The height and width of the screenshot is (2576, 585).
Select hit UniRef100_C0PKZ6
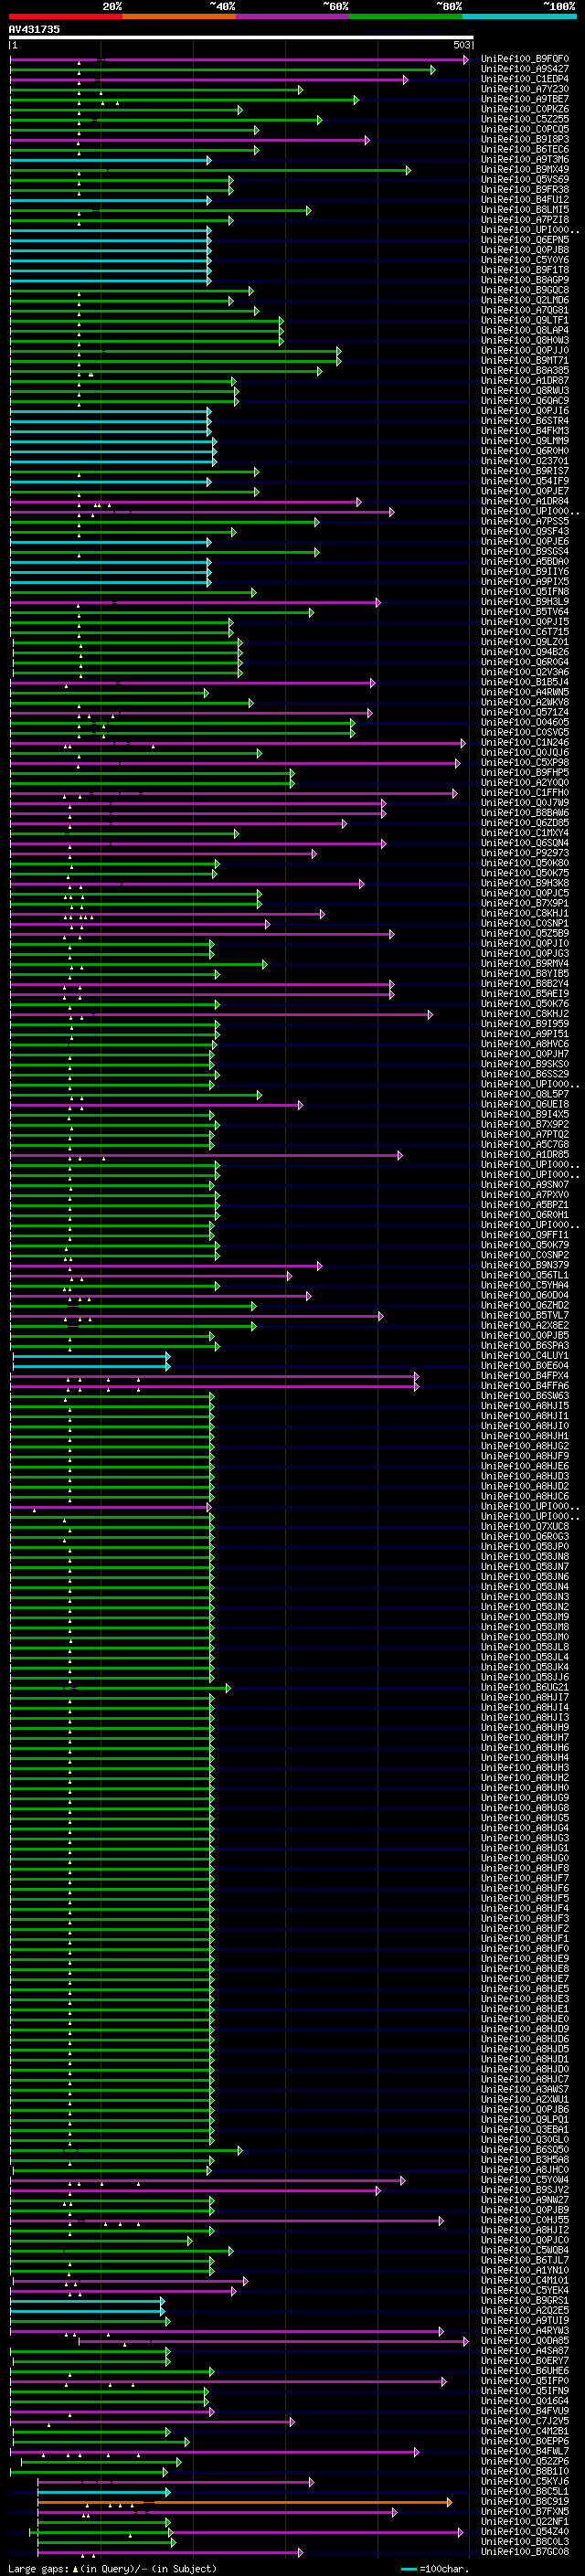(x=525, y=109)
